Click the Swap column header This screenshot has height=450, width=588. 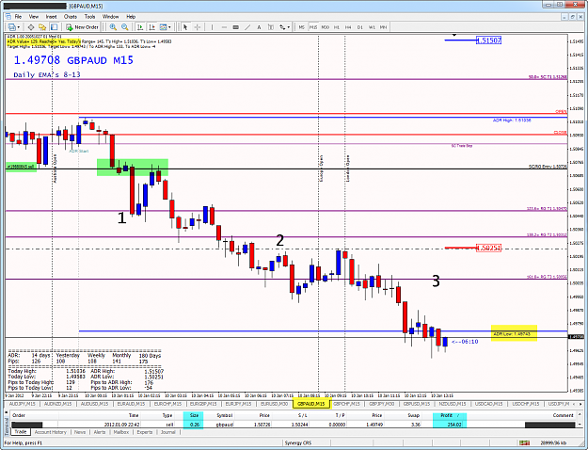click(413, 415)
